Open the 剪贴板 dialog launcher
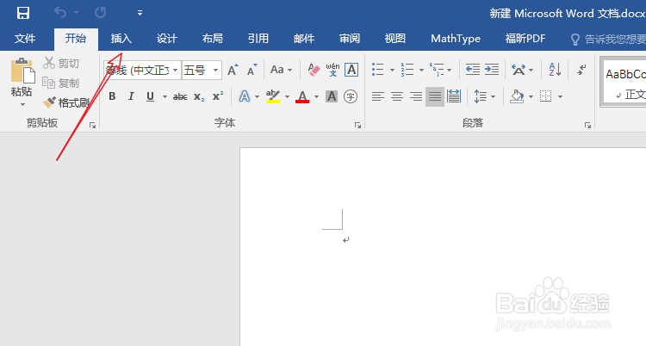Screen dimensions: 646x346 [93, 125]
